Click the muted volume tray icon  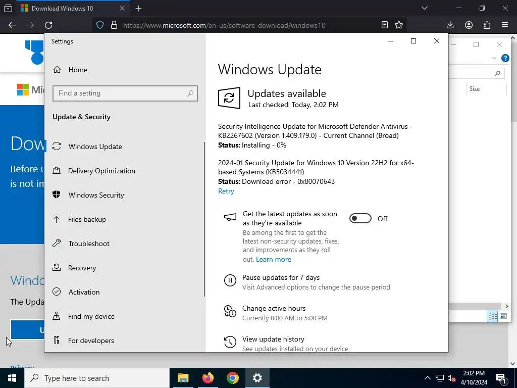pyautogui.click(x=452, y=378)
